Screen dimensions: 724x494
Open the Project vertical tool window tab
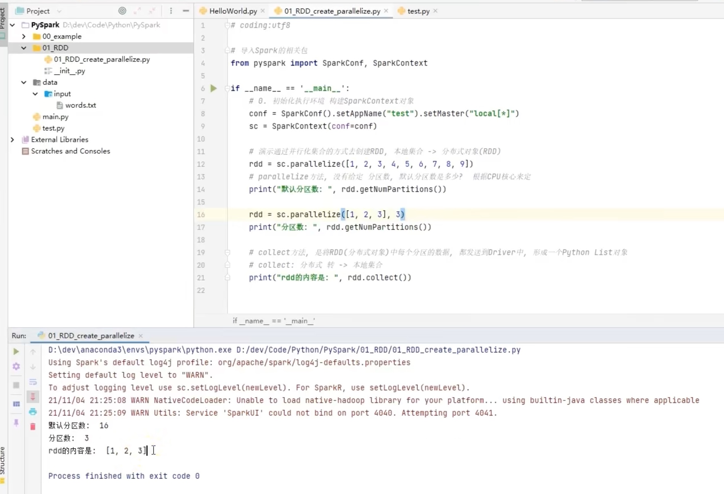click(x=3, y=23)
